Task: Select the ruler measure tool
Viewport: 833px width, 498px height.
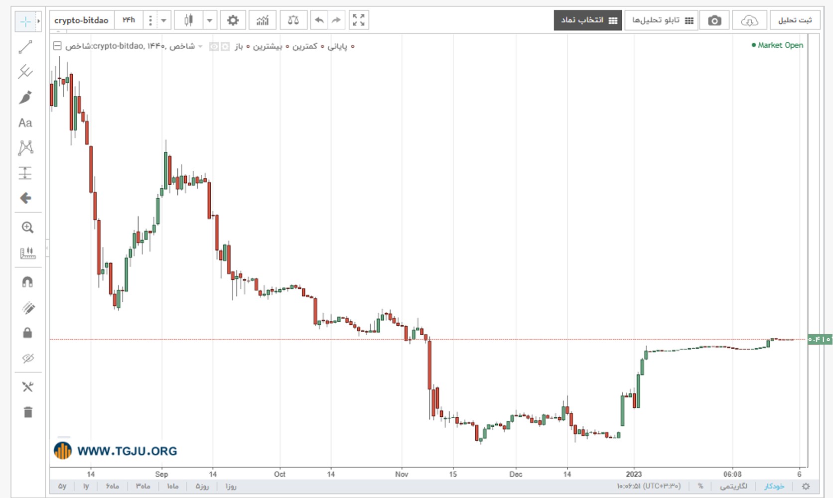Action: (x=27, y=253)
